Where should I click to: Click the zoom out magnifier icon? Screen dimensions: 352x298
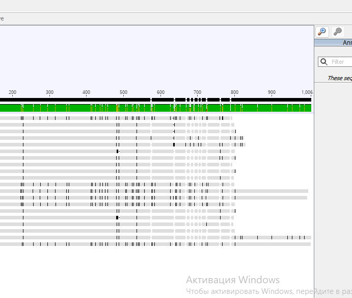(337, 32)
